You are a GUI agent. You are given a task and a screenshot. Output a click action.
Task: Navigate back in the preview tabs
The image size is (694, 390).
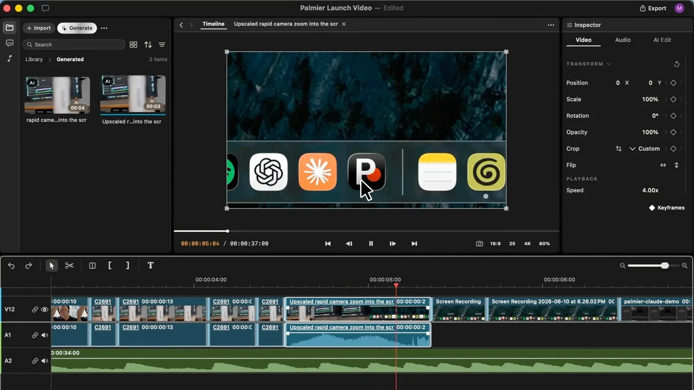coord(181,25)
